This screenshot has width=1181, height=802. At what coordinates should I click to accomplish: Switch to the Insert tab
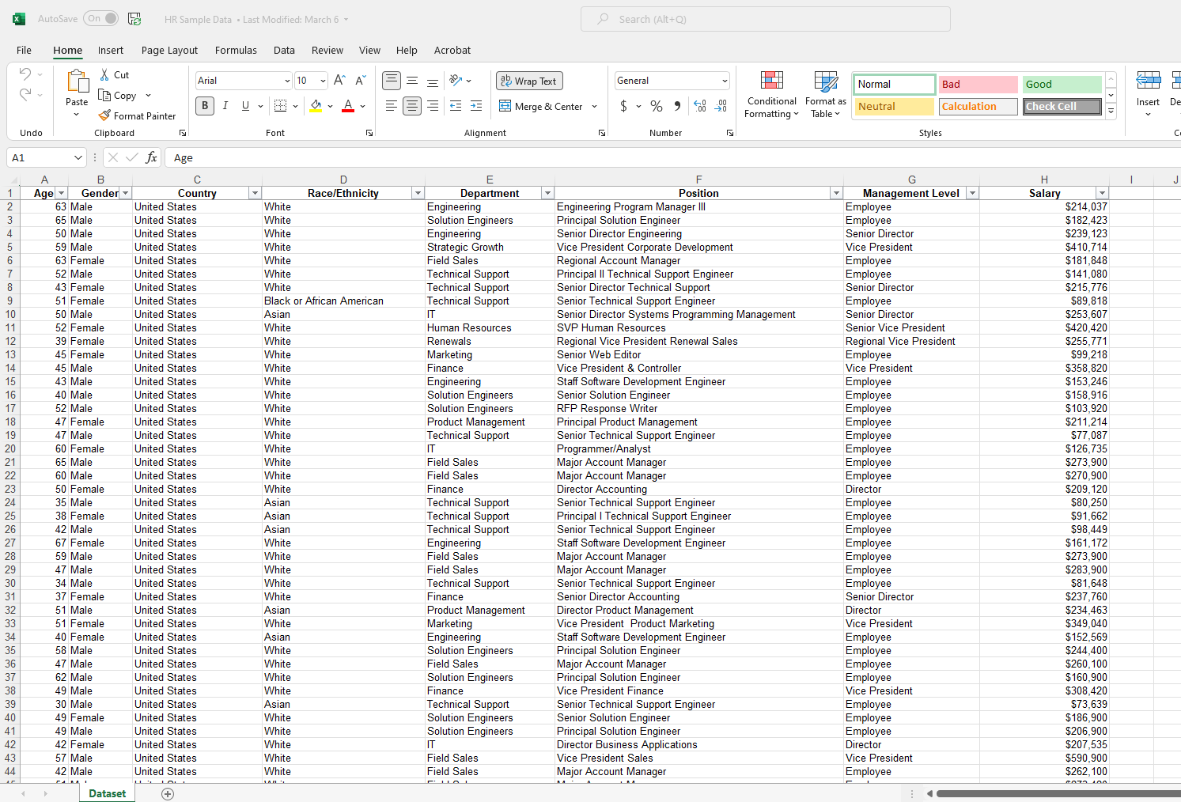[x=111, y=50]
